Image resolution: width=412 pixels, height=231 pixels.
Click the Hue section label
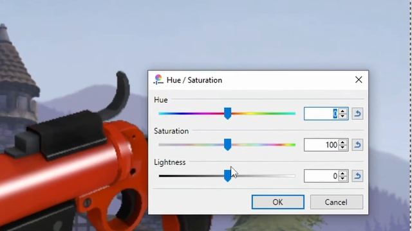(161, 100)
